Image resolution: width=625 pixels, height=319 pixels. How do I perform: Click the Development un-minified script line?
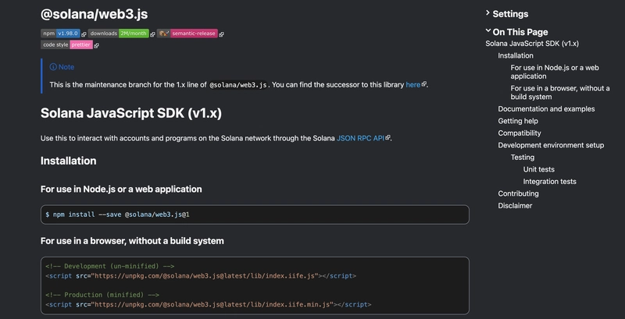[201, 275]
